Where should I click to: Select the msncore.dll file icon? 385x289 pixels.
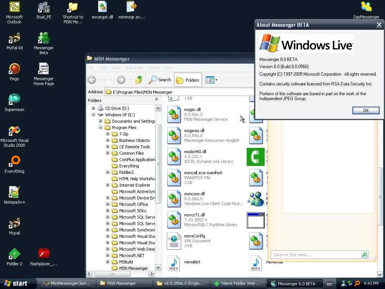pyautogui.click(x=174, y=199)
